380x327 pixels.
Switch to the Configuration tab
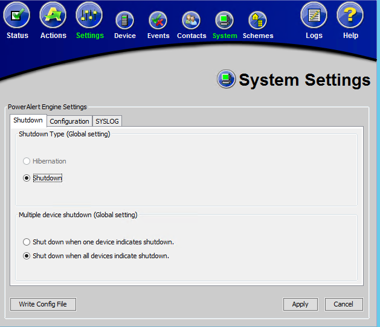(69, 121)
